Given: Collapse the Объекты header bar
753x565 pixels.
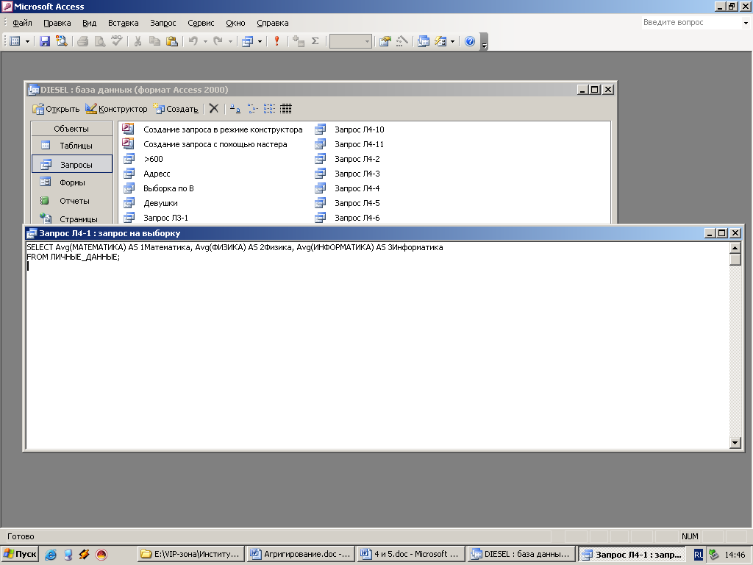Looking at the screenshot, I should 71,129.
